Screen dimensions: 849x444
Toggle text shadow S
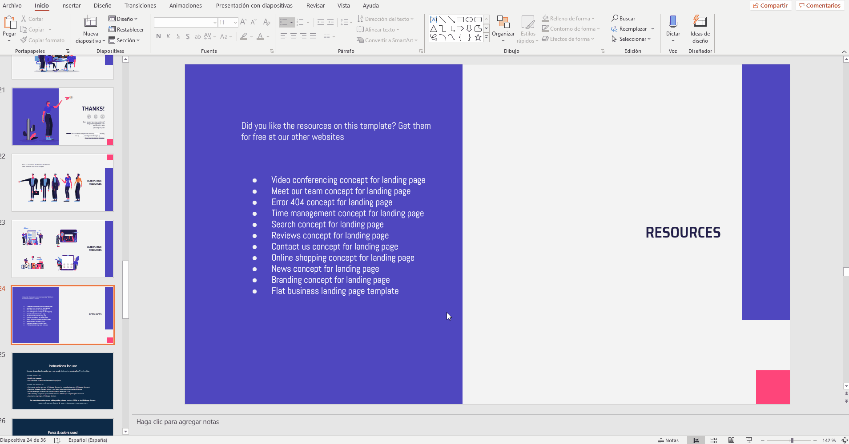pyautogui.click(x=188, y=36)
